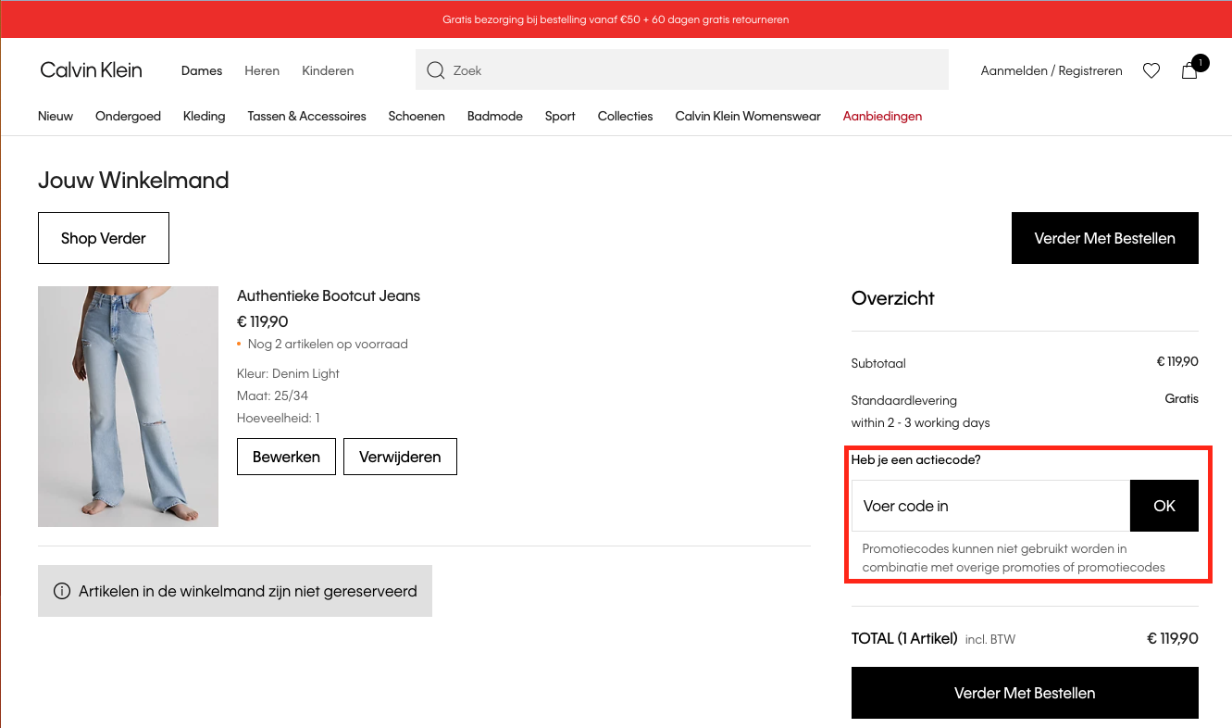This screenshot has width=1232, height=728.
Task: Select the Dames section
Action: pos(202,70)
